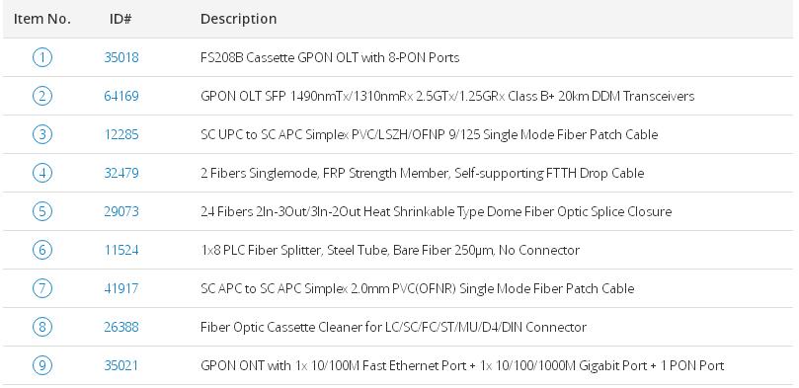Click the Description column header

[238, 19]
